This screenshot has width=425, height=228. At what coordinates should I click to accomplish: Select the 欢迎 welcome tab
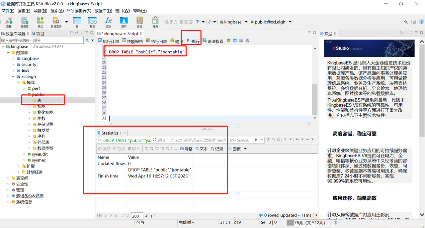pyautogui.click(x=328, y=34)
